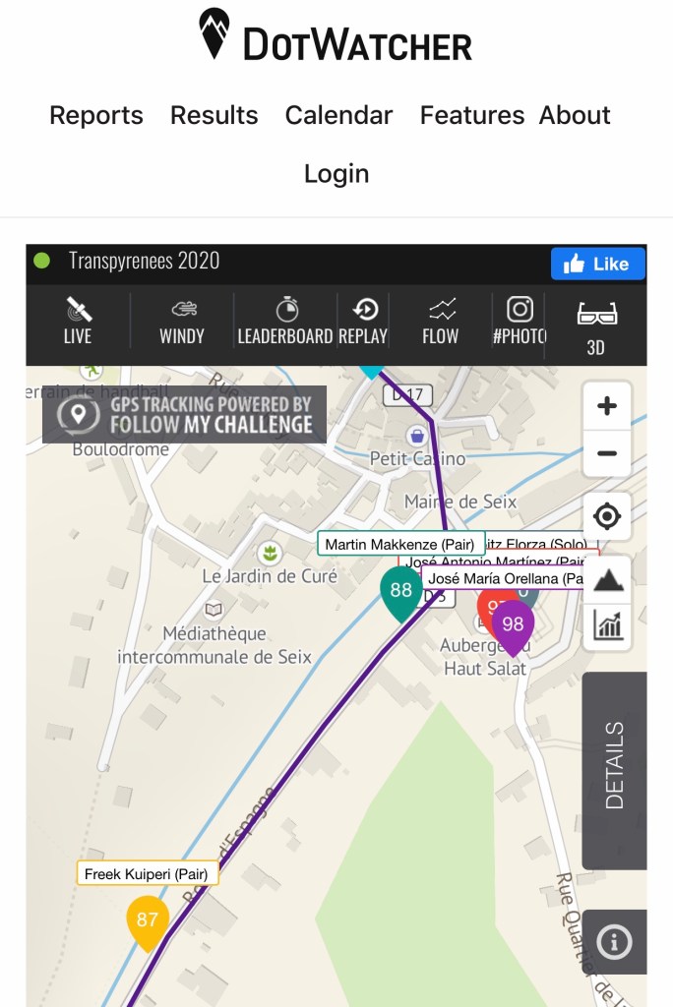
Task: Start the REPLAY of the race
Action: pyautogui.click(x=363, y=323)
